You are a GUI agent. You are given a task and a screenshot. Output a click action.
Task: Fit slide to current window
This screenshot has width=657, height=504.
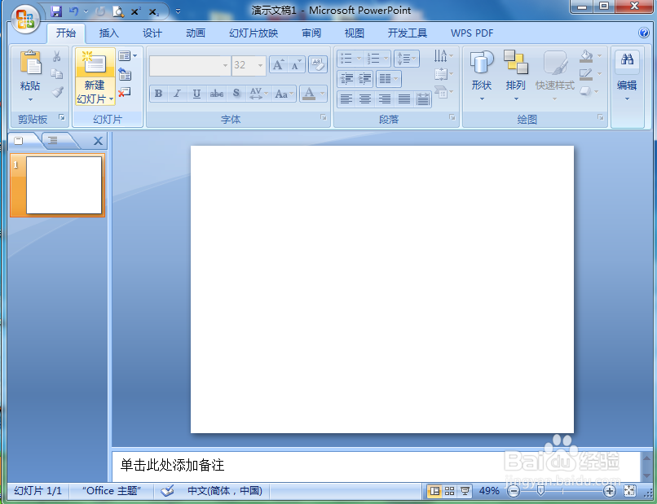(630, 491)
